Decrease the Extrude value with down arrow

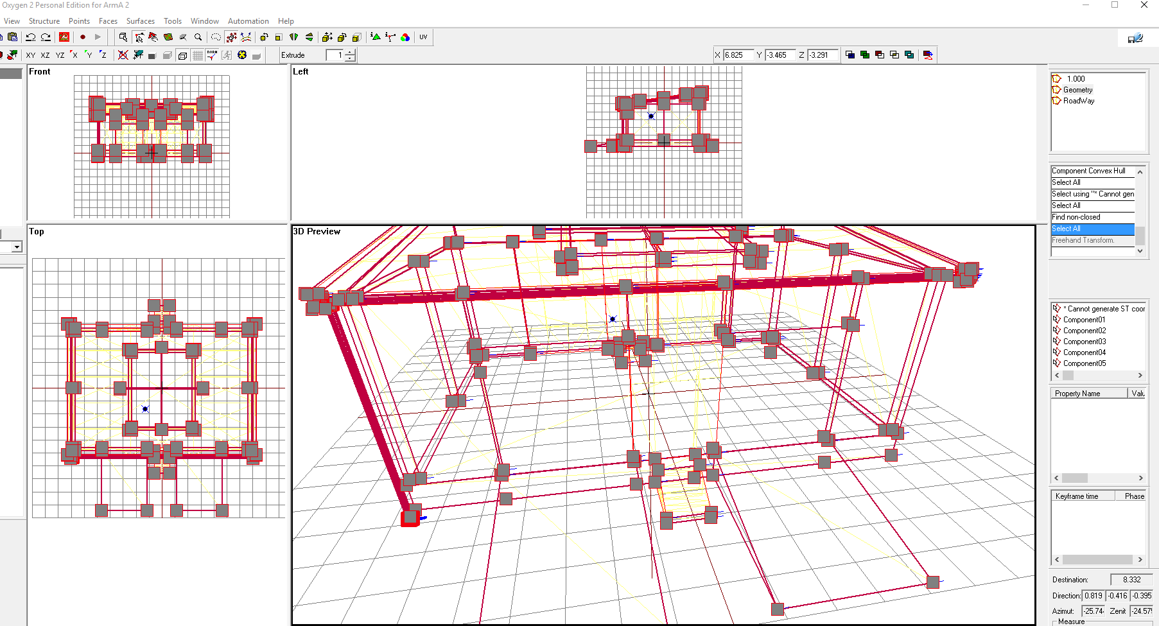coord(351,58)
